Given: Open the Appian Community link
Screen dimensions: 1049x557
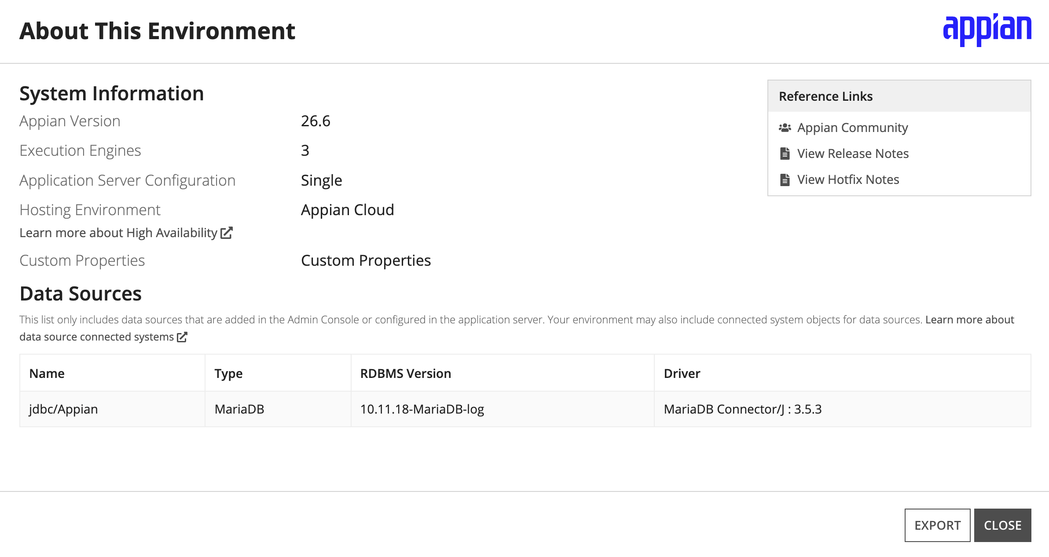Looking at the screenshot, I should tap(852, 128).
